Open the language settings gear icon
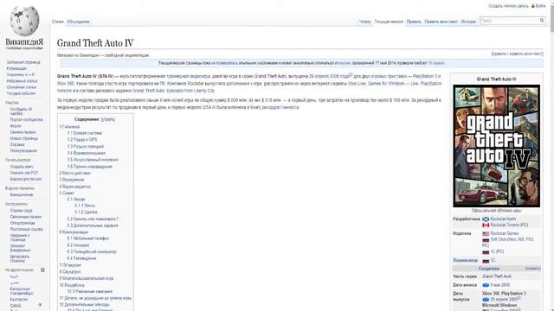The image size is (554, 311). (x=42, y=270)
